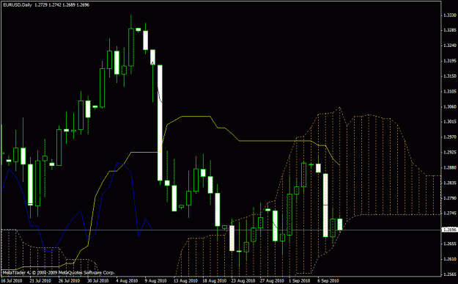The width and height of the screenshot is (458, 284).
Task: Click the EURUSD,Daily chart title text
Action: 18,5
